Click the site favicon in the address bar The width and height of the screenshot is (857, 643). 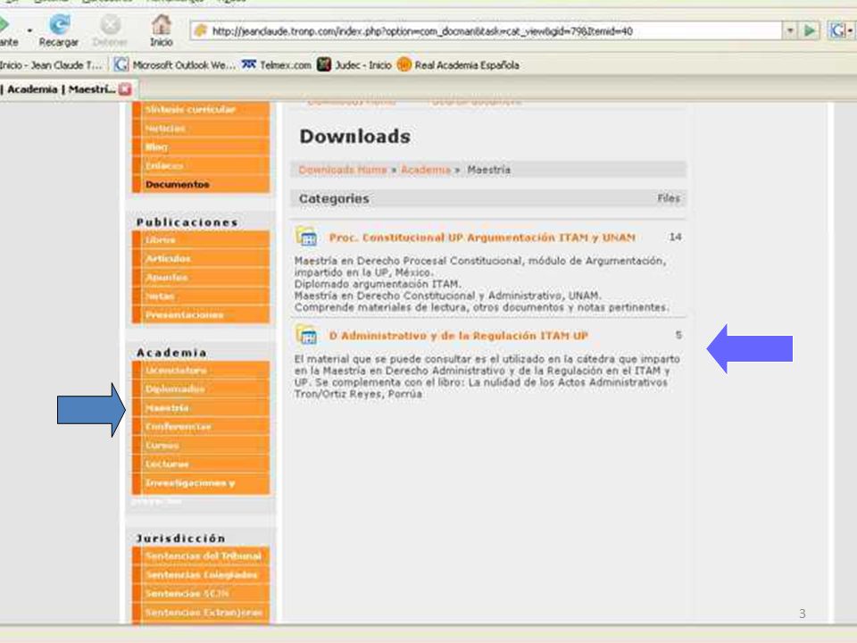201,30
